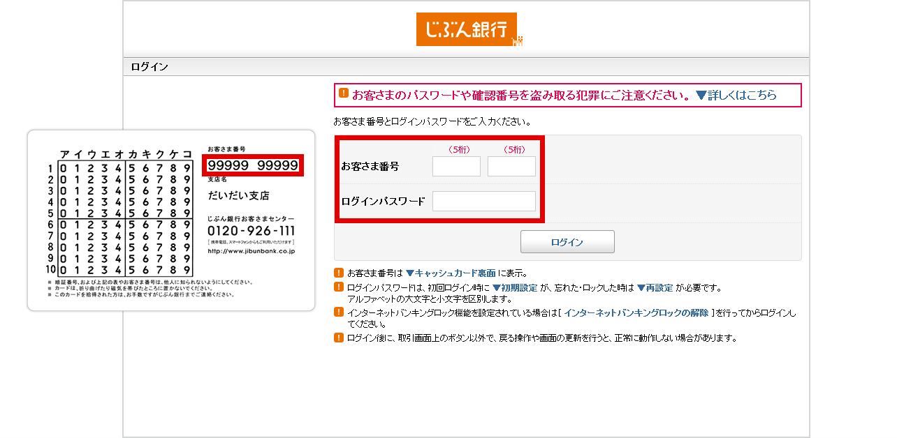
Task: Click the ログイン section header bar
Action: (x=466, y=67)
